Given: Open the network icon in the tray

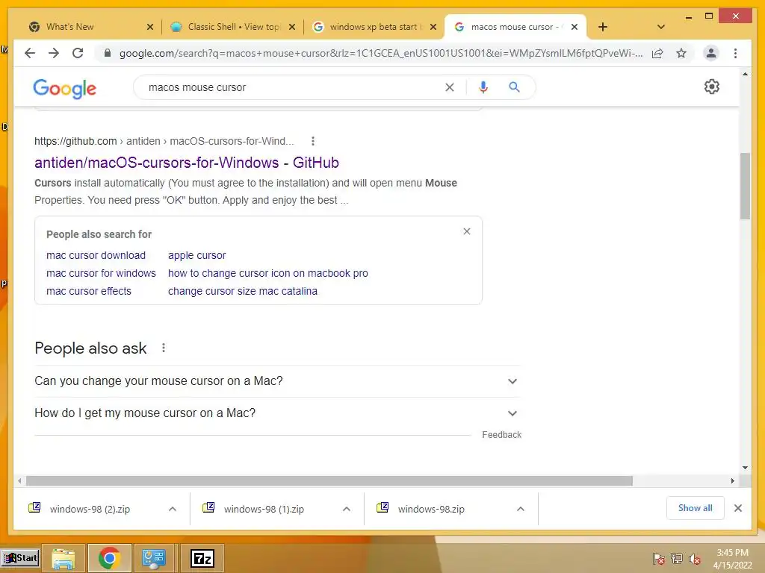Looking at the screenshot, I should 676,558.
